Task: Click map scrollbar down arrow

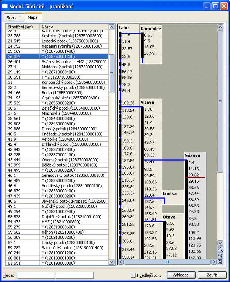Action: coord(220,243)
